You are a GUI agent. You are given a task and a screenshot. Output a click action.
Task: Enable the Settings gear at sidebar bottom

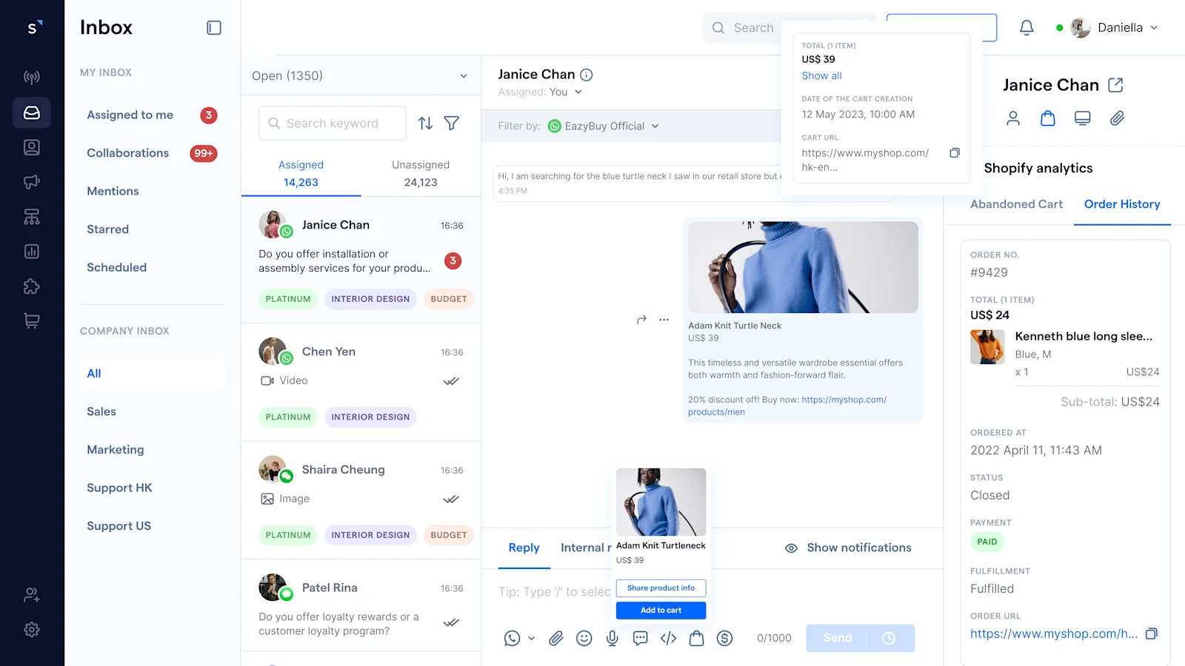[31, 629]
